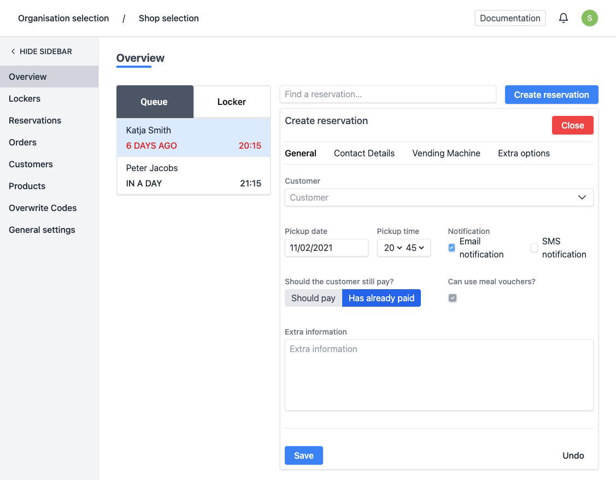This screenshot has height=480, width=616.
Task: Switch to the Locker tab
Action: (232, 102)
